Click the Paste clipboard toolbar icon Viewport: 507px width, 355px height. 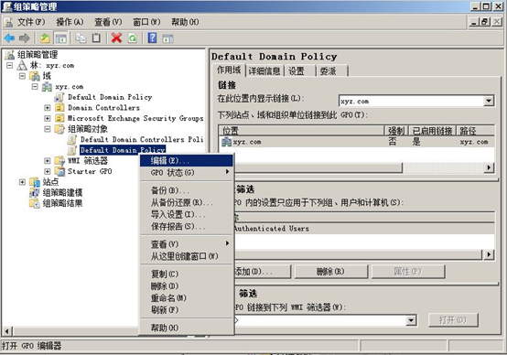click(96, 38)
